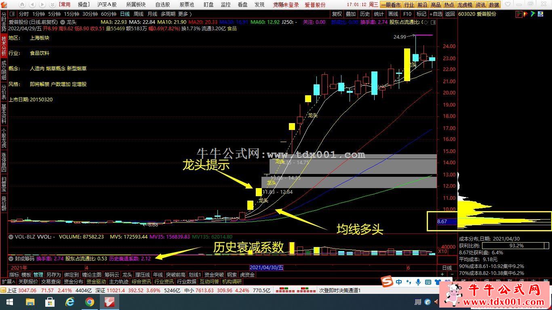Click 未登录 login status

tap(291, 5)
